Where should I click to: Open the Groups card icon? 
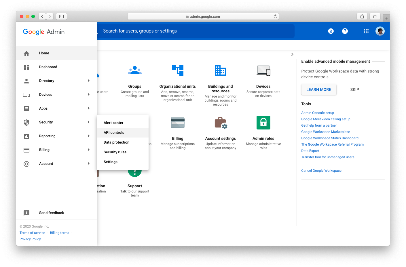coord(135,70)
